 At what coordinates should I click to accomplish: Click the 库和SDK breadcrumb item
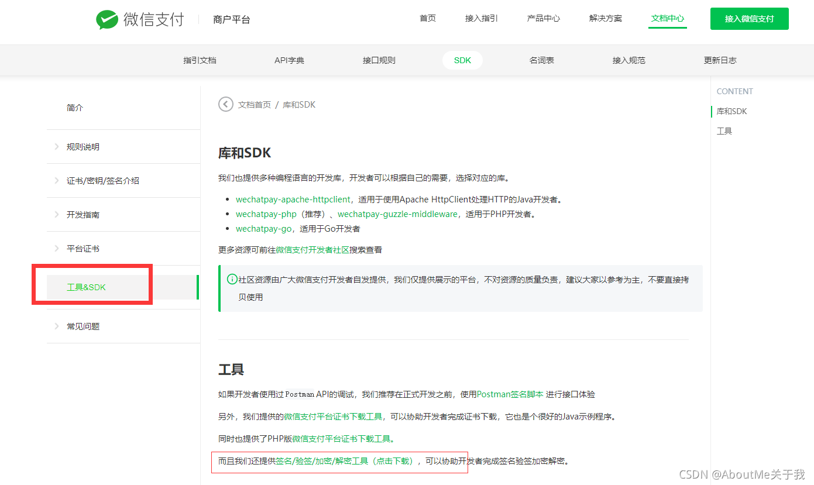pos(299,105)
